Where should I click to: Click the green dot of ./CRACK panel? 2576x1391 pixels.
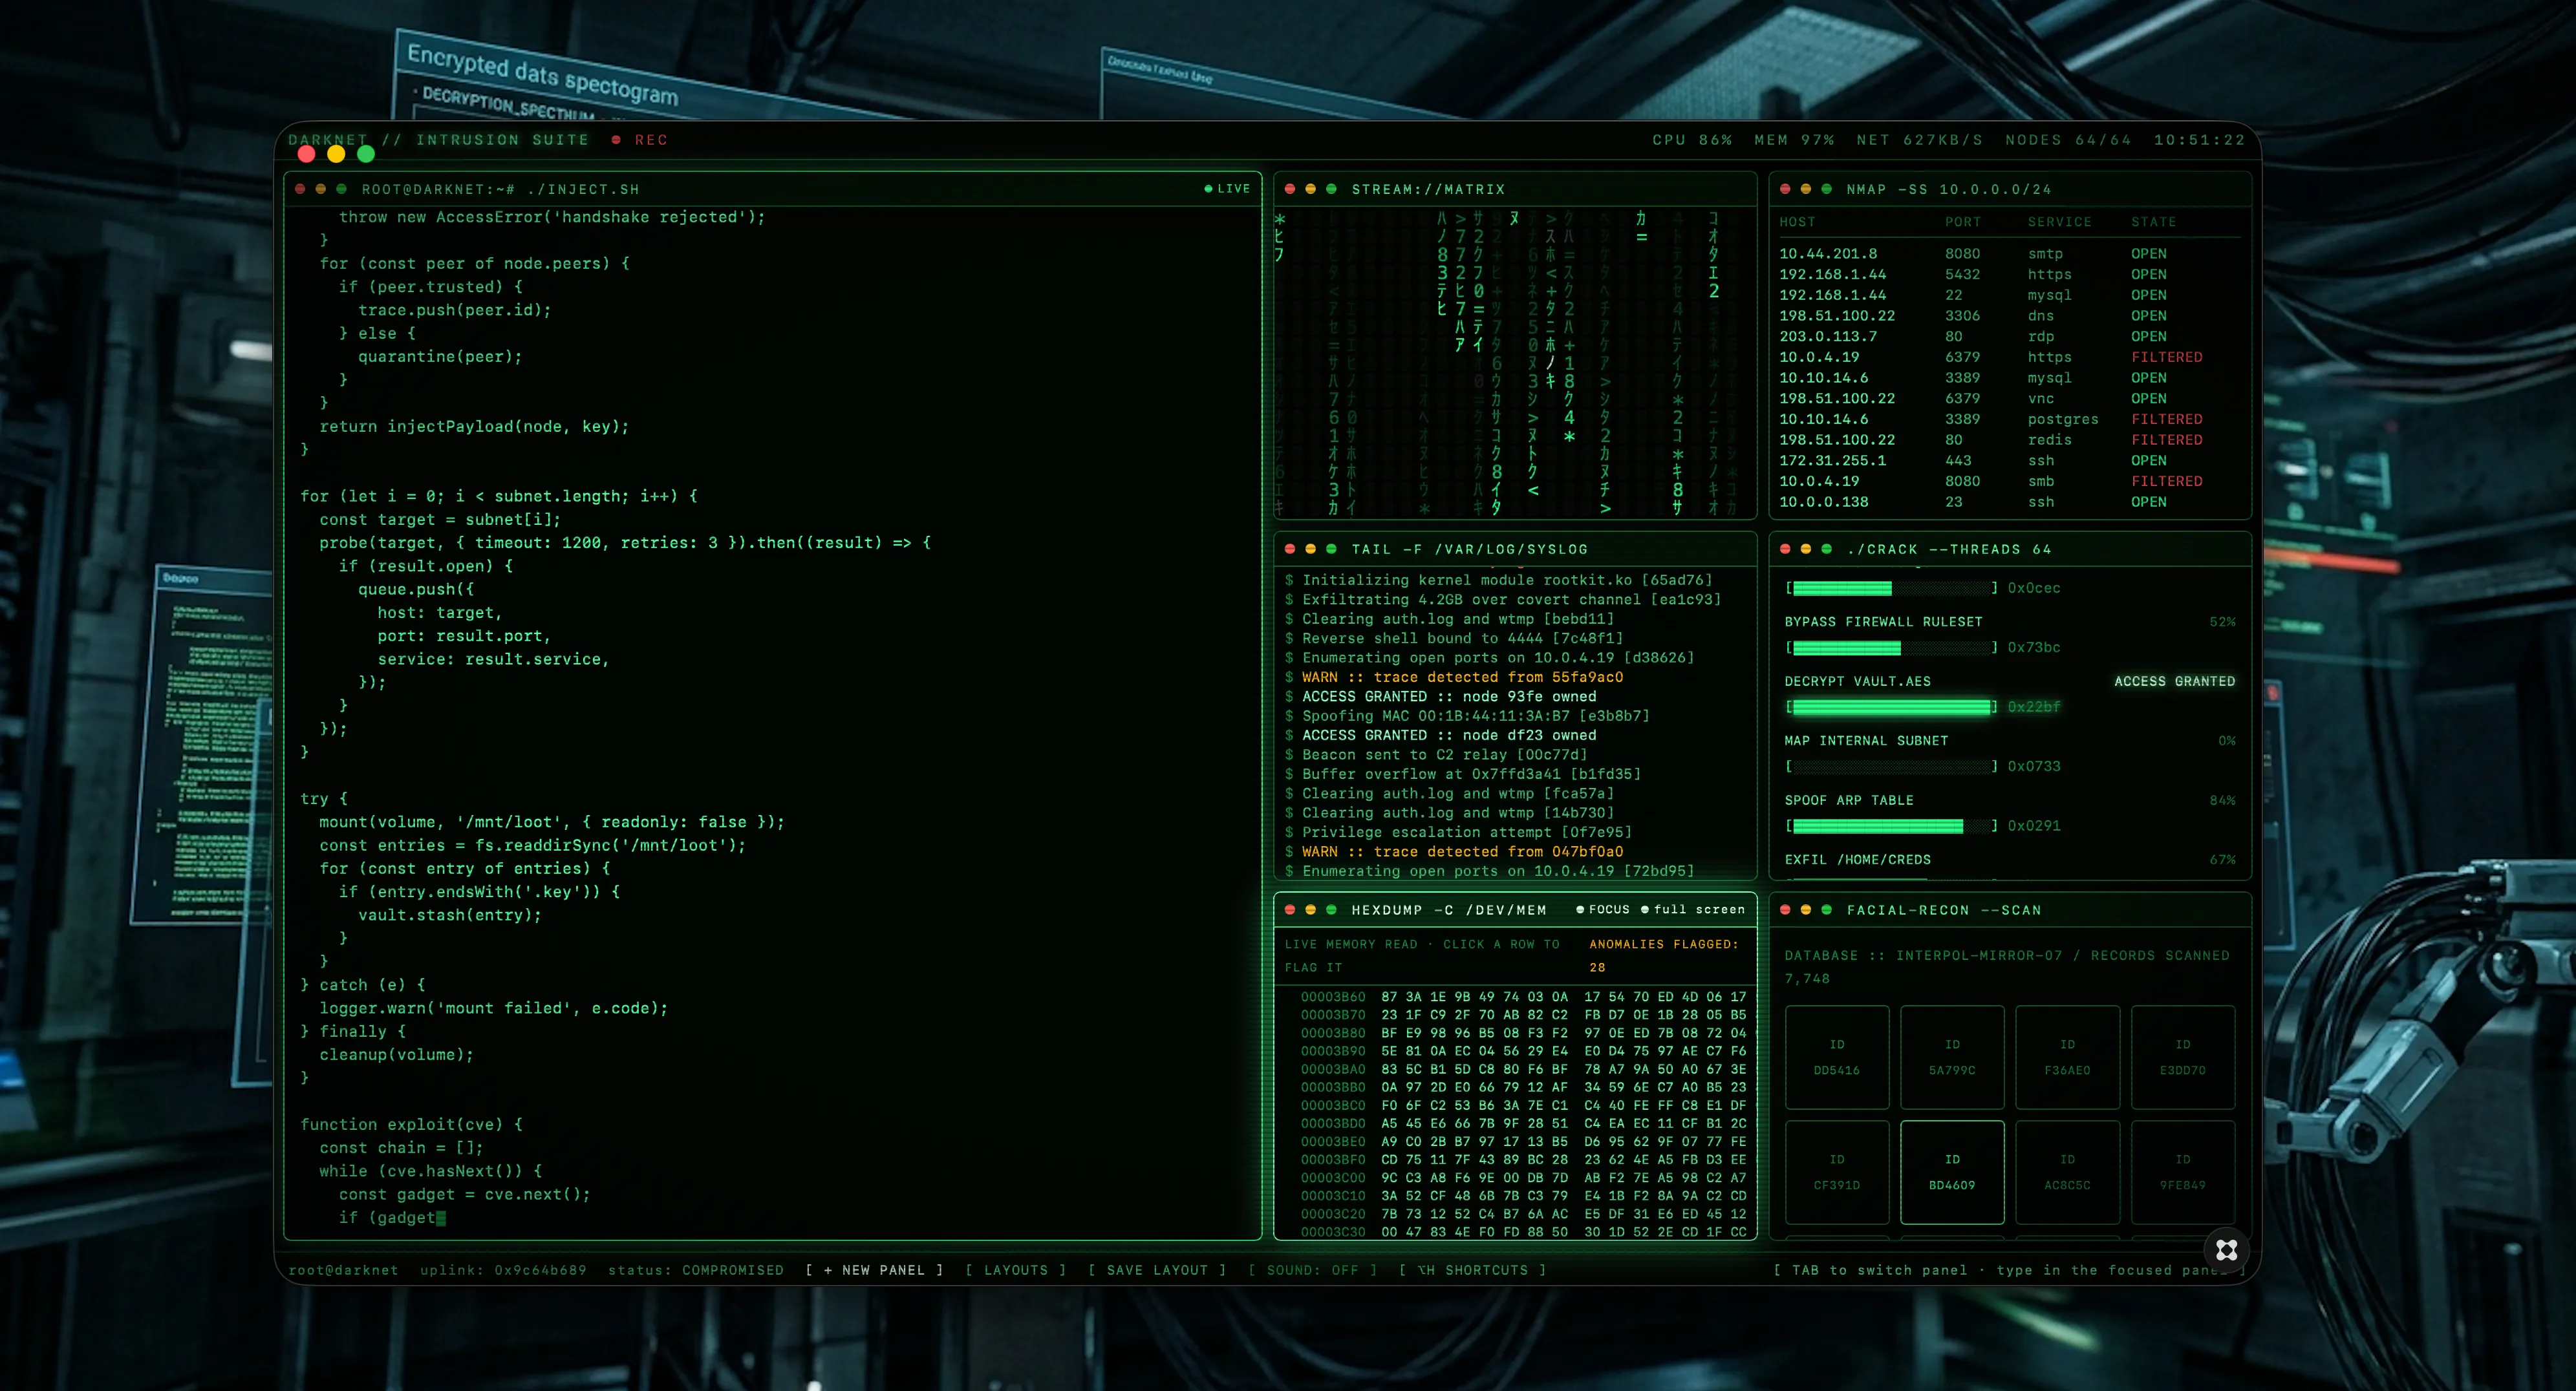tap(1827, 549)
